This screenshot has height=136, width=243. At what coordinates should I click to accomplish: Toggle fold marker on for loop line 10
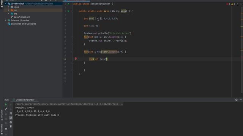coord(73,37)
